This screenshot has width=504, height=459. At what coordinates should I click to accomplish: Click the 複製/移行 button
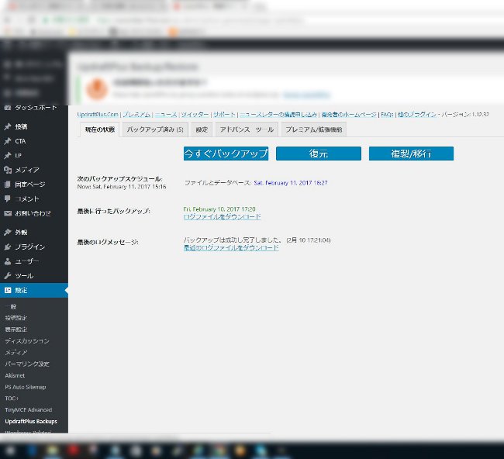pos(411,154)
